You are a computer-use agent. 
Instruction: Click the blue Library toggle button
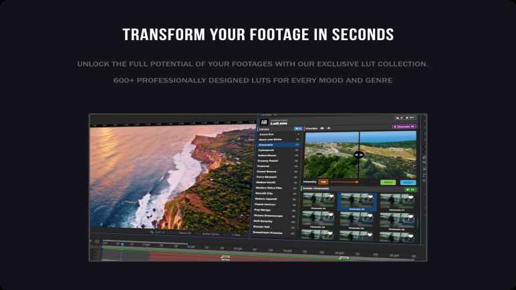point(297,128)
